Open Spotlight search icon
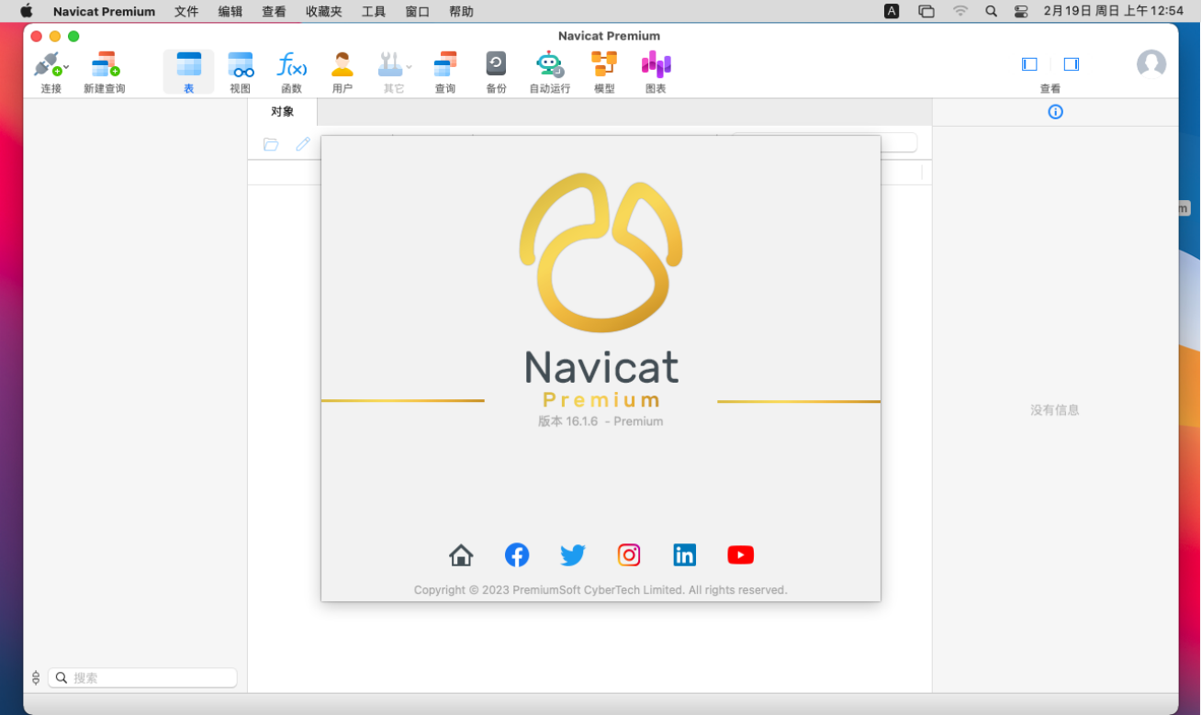 point(991,11)
